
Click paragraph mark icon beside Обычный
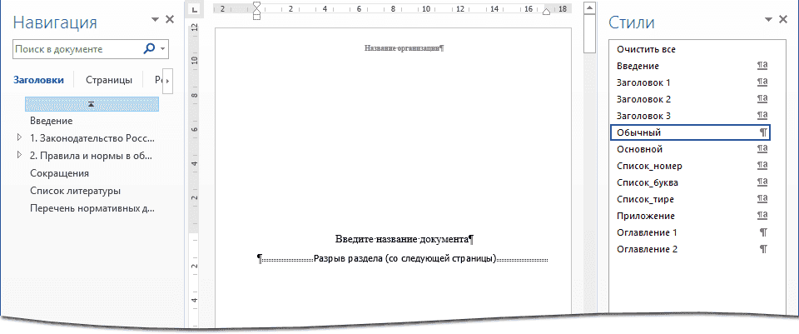click(x=763, y=132)
